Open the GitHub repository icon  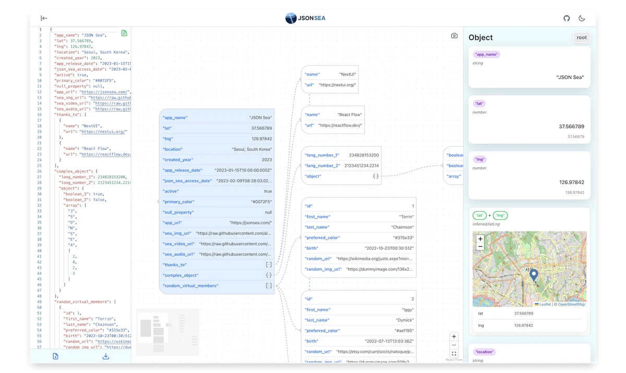click(x=567, y=18)
